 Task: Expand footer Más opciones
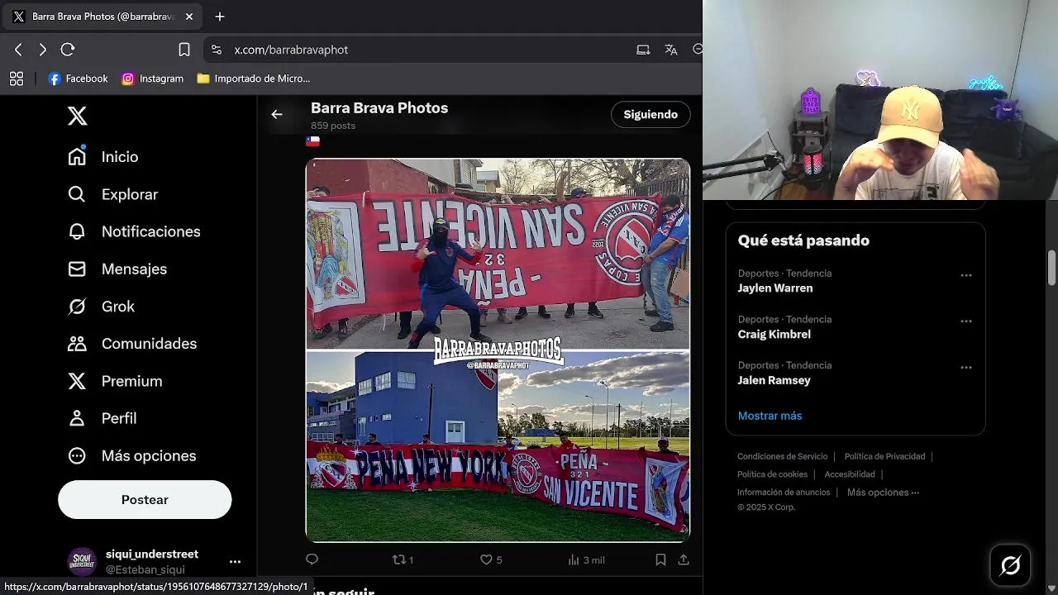pos(883,493)
